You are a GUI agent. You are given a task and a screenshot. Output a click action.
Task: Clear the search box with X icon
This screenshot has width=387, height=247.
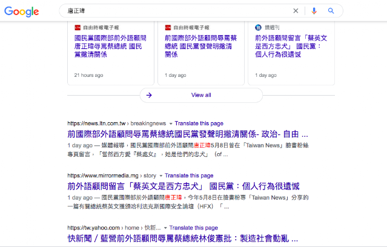[x=296, y=11]
